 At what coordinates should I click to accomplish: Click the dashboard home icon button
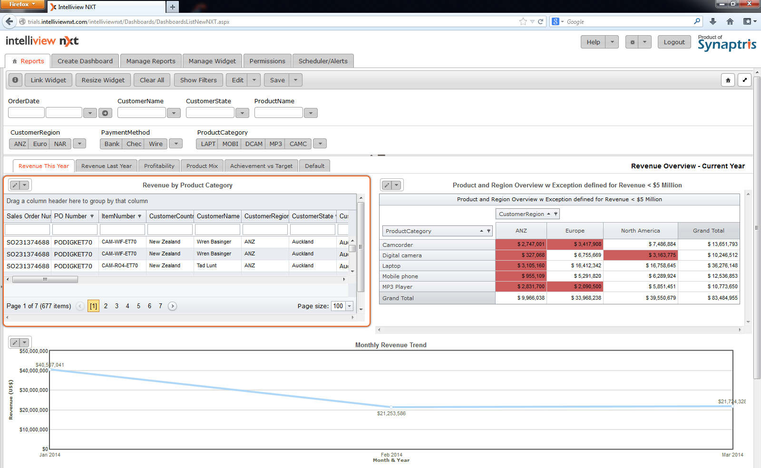[728, 80]
